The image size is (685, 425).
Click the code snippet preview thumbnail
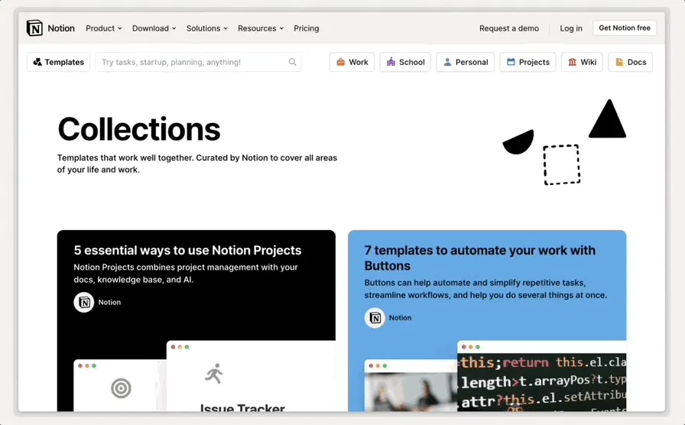pos(542,376)
